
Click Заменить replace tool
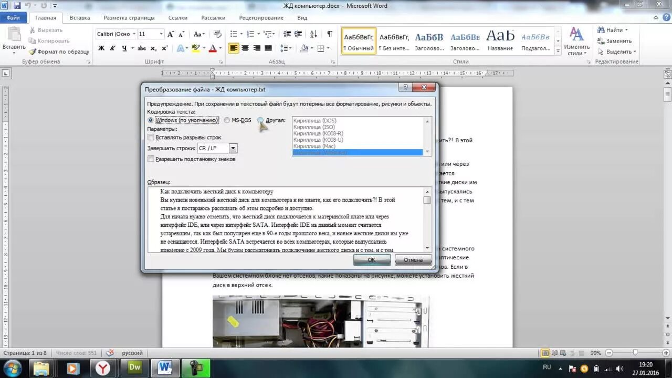pos(615,41)
